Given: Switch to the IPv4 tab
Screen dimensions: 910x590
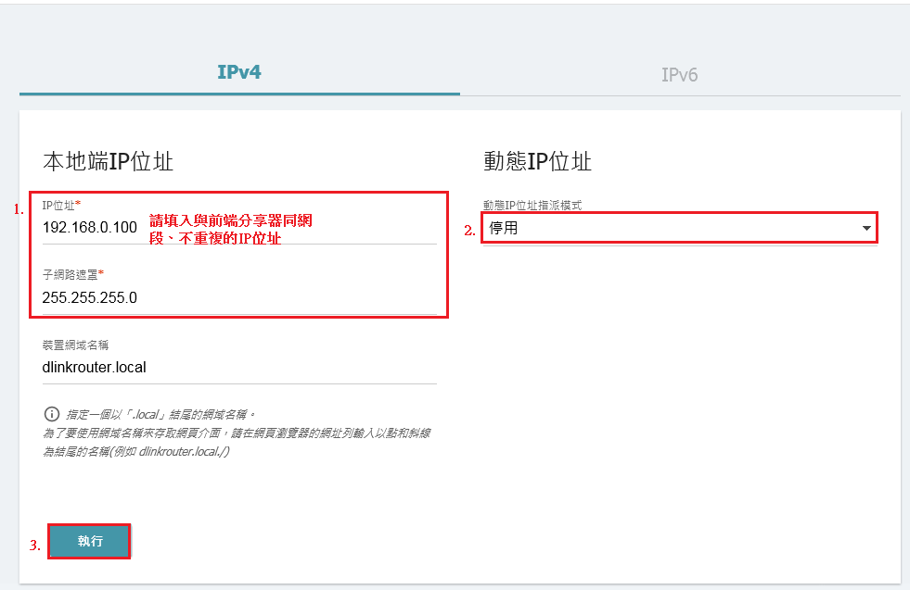Looking at the screenshot, I should point(238,72).
